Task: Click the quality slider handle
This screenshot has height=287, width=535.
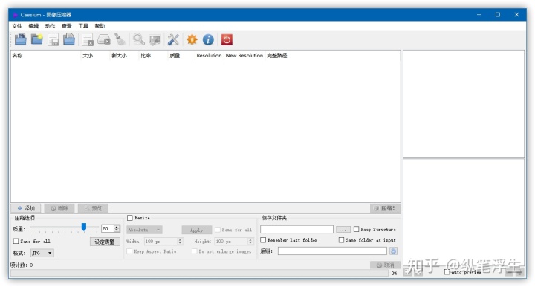Action: [83, 227]
